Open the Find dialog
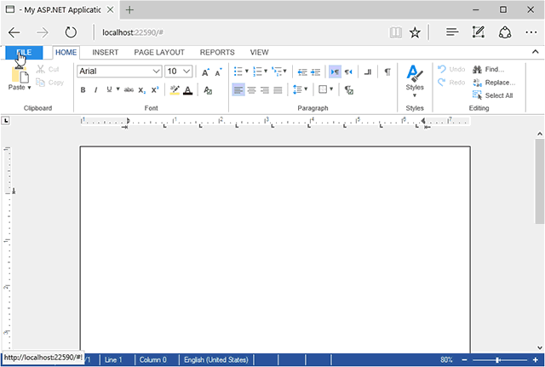The width and height of the screenshot is (545, 367). pos(488,69)
